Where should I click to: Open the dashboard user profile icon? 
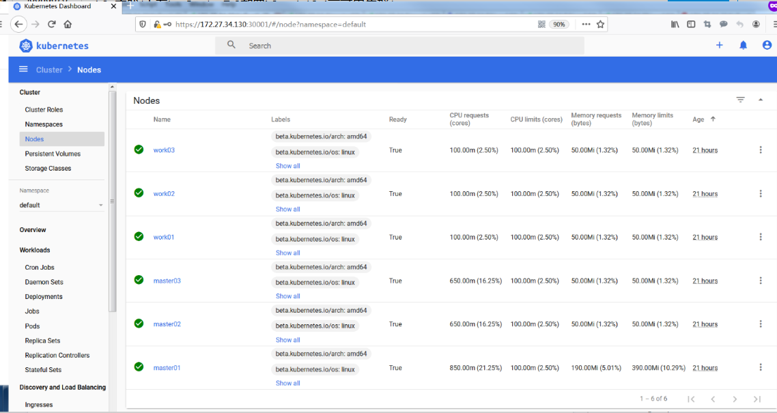[x=767, y=45]
